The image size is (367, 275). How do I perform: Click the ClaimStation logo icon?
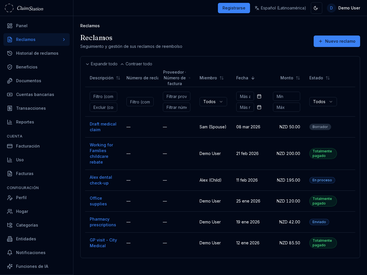point(9,8)
